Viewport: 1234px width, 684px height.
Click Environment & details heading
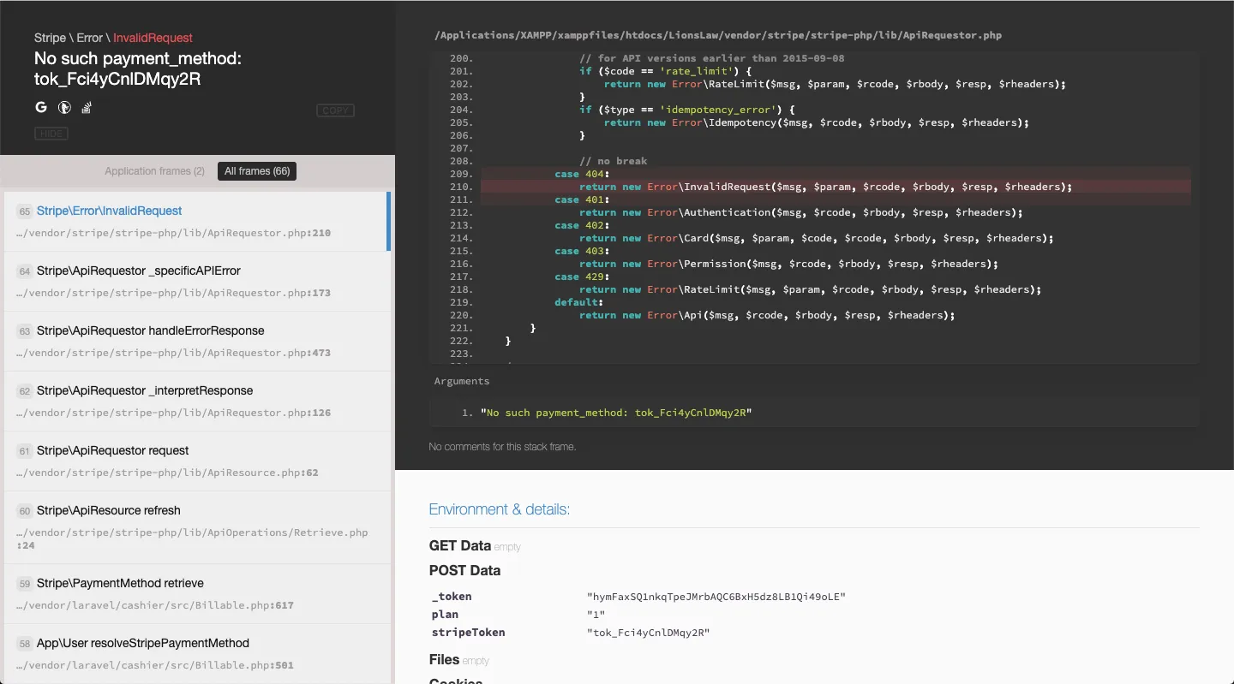point(500,509)
